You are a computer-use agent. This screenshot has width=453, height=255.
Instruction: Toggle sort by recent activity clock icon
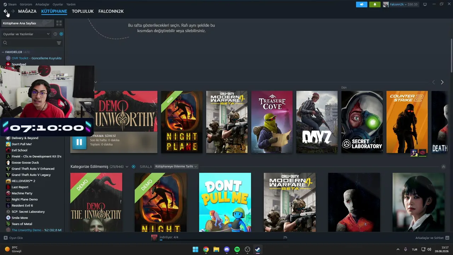55,34
